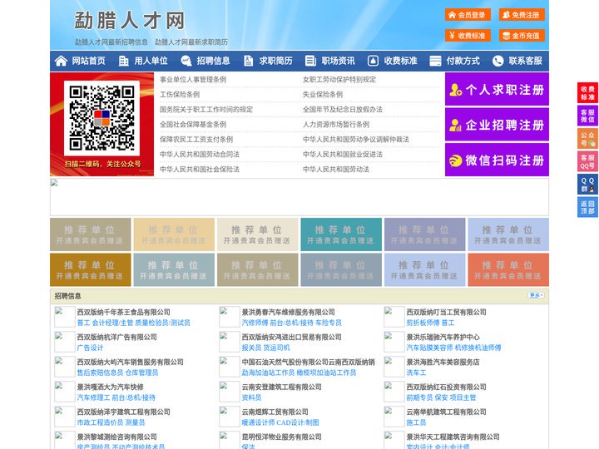Click logo thumbnail beside 西双版纳泽宇建筑工程有限公司
Image resolution: width=599 pixels, height=449 pixels.
[64, 417]
